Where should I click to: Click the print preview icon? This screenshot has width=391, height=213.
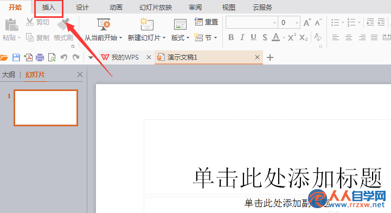pyautogui.click(x=52, y=57)
